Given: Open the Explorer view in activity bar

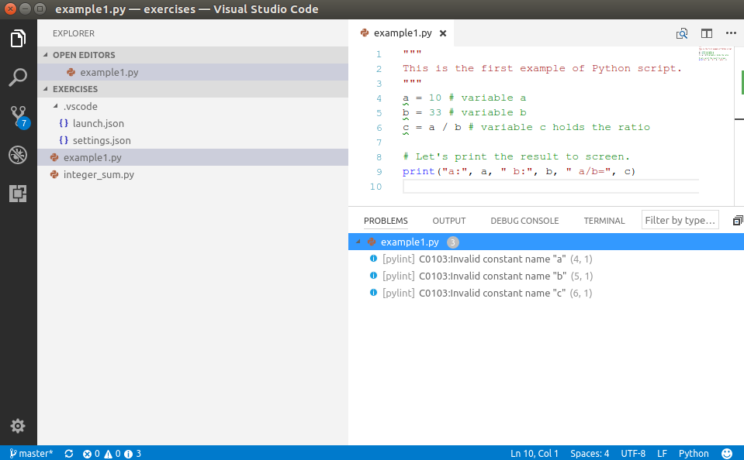Looking at the screenshot, I should [x=18, y=39].
